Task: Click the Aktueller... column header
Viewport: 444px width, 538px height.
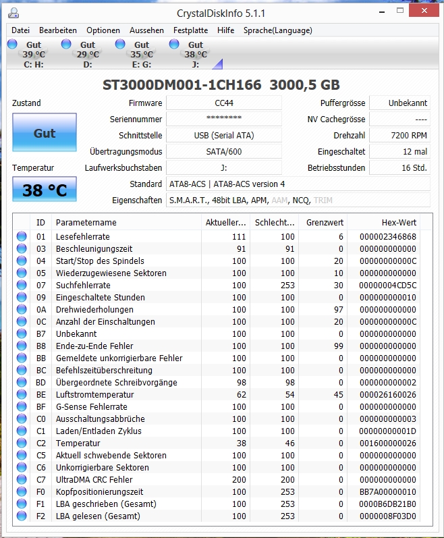Action: coord(225,222)
